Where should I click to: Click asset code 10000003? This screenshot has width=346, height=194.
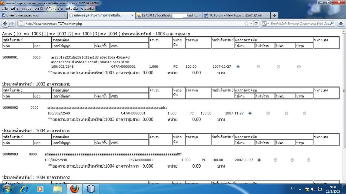point(10,154)
